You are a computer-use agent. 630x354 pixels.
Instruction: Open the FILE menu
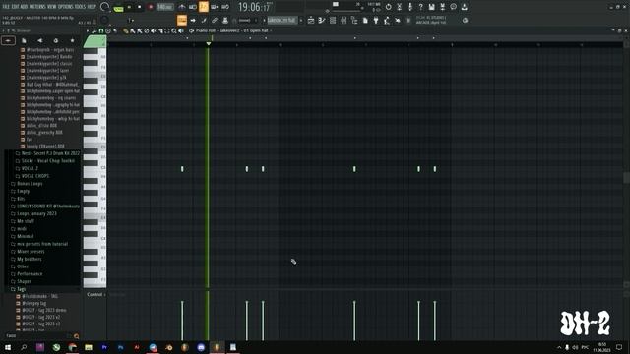(6, 7)
